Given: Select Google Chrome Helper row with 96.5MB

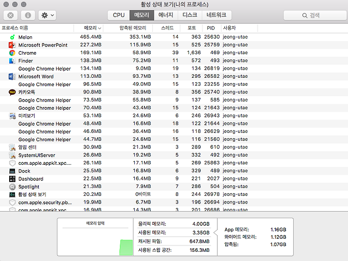Looking at the screenshot, I should pos(174,84).
